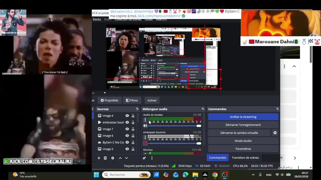The height and width of the screenshot is (180, 321).
Task: Unmute embrasser boutons audio channel
Action: coord(145,143)
